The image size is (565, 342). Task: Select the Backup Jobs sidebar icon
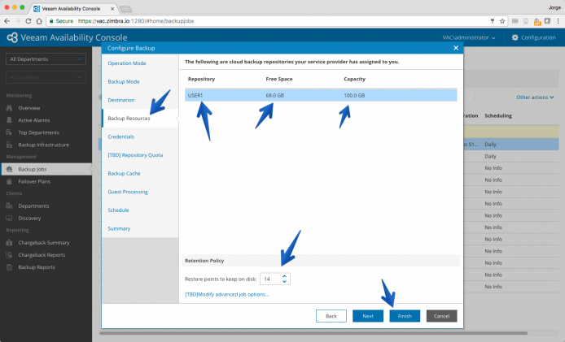point(10,169)
